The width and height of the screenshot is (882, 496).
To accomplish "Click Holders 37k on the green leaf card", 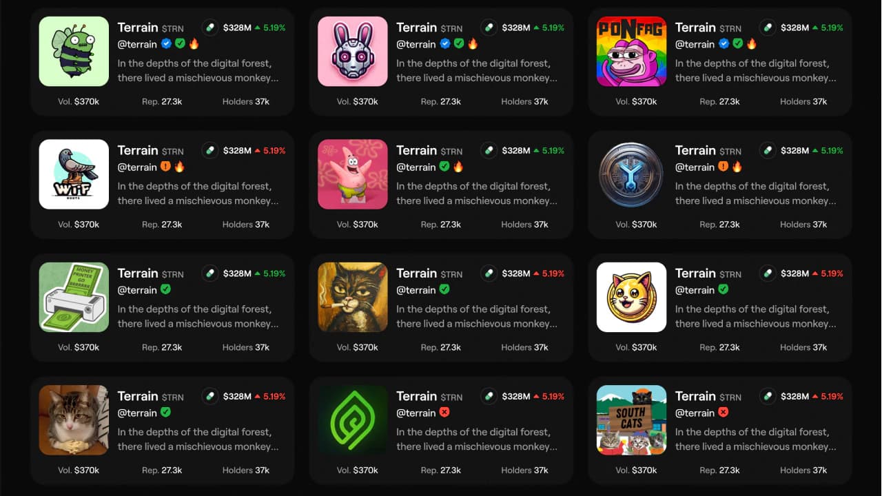I will click(x=524, y=471).
